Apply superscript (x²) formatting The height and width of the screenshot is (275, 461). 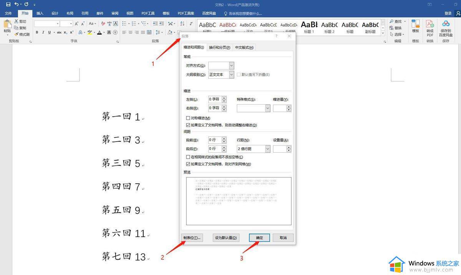click(x=72, y=33)
